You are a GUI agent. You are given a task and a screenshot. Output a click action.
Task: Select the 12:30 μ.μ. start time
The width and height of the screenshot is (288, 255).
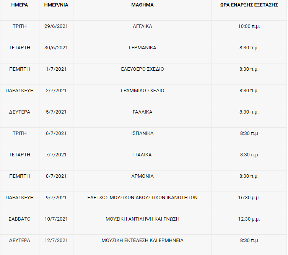coord(249,219)
